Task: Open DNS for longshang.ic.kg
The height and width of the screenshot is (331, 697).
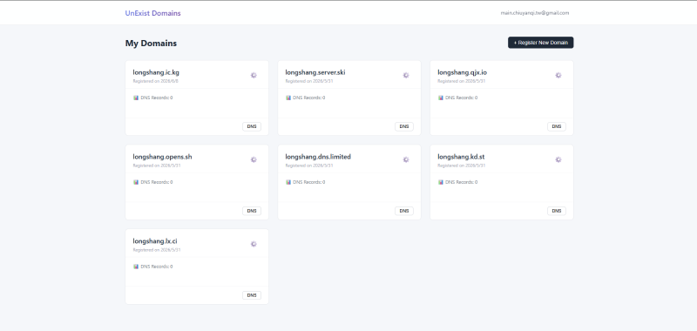Action: [x=252, y=126]
